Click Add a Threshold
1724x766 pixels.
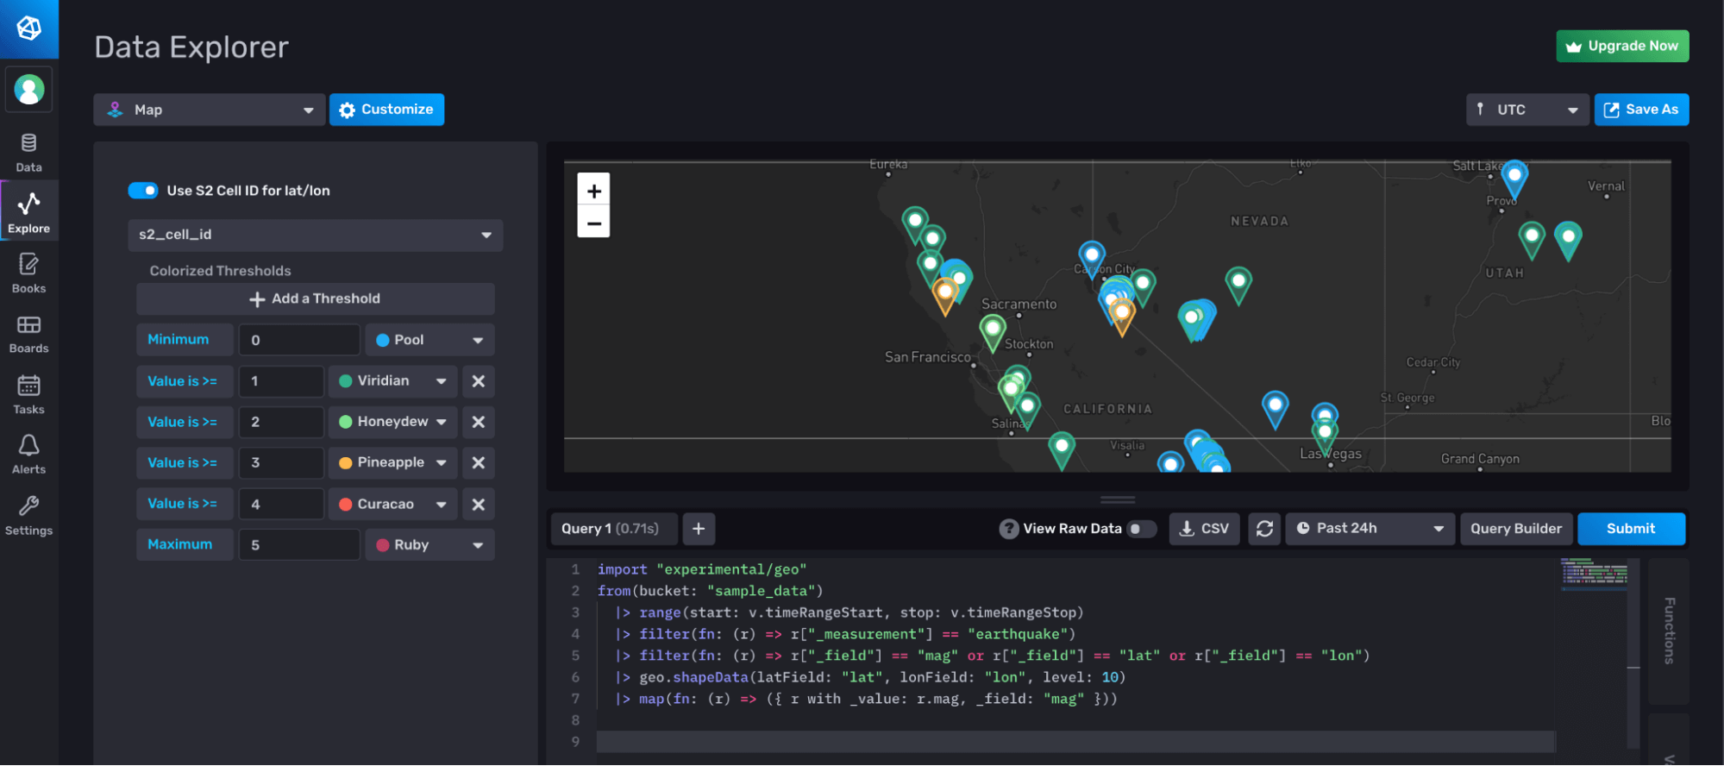pos(315,298)
